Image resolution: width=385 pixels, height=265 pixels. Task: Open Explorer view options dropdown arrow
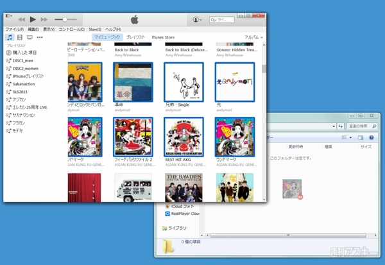click(x=350, y=137)
